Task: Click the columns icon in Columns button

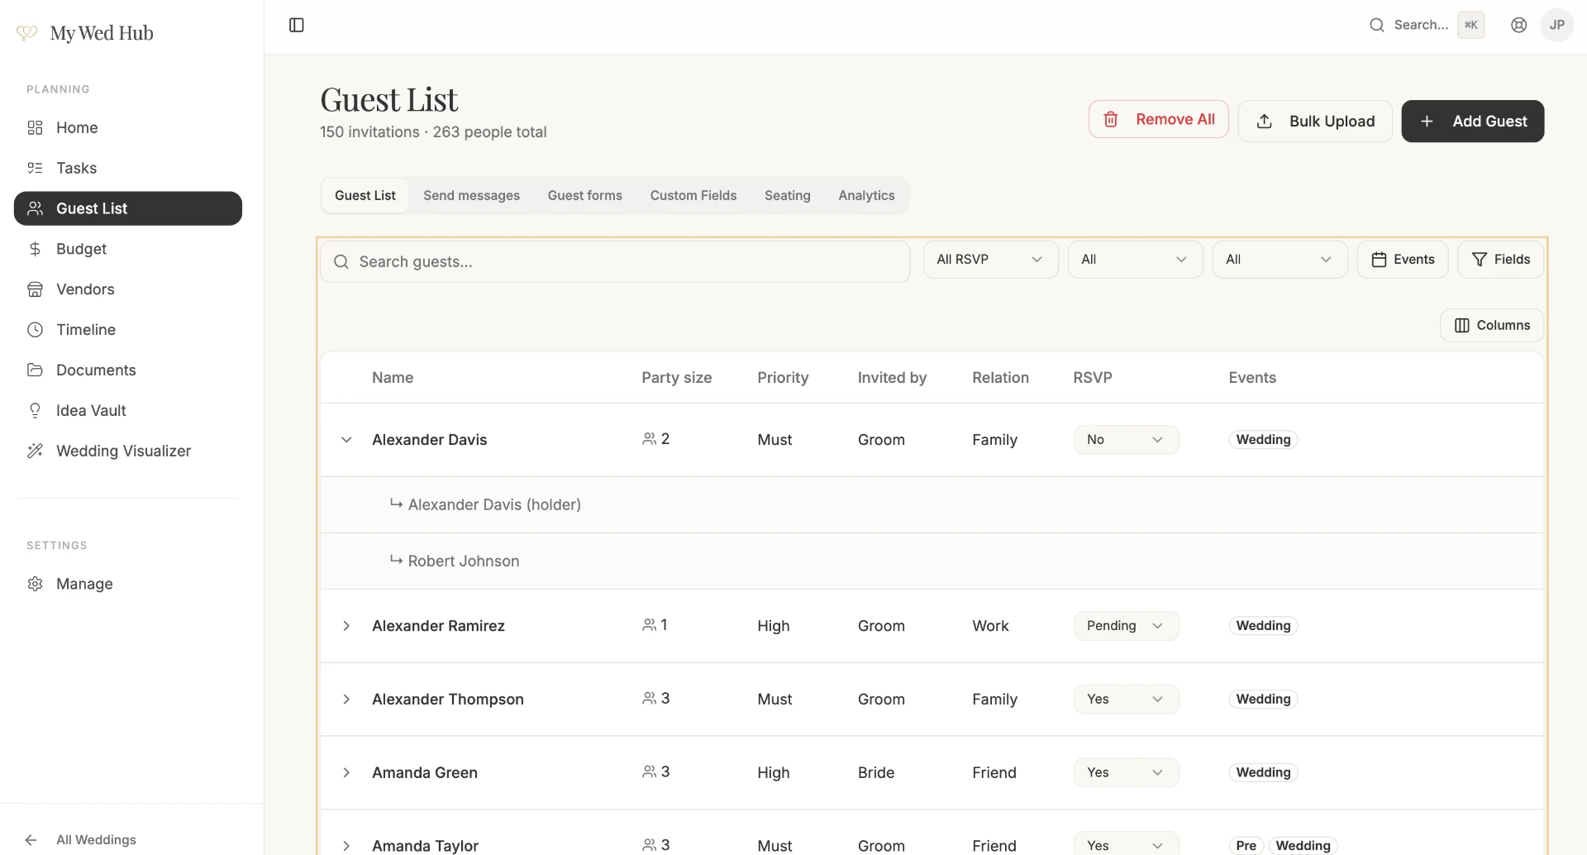Action: click(x=1461, y=325)
